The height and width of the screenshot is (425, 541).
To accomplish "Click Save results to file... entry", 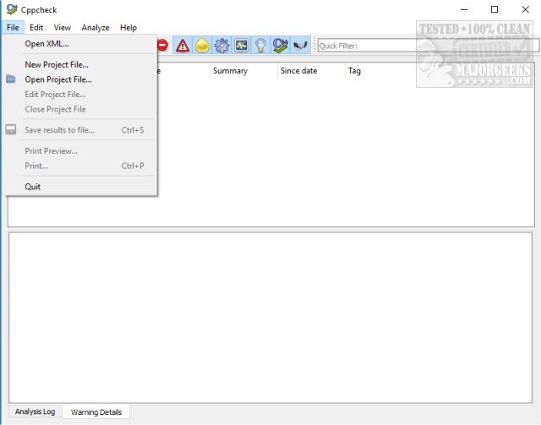I will tap(80, 130).
